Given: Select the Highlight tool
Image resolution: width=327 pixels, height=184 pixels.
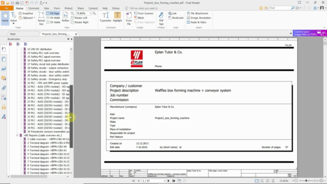Looking at the screenshot, I should [117, 17].
